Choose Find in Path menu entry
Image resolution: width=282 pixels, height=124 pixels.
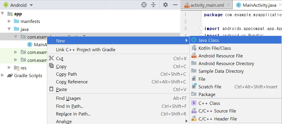(118, 106)
